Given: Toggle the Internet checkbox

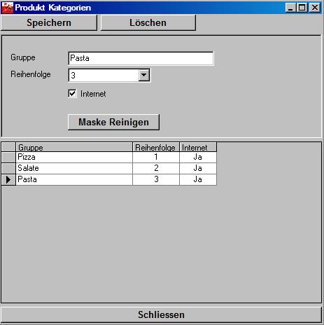Looking at the screenshot, I should (x=72, y=94).
